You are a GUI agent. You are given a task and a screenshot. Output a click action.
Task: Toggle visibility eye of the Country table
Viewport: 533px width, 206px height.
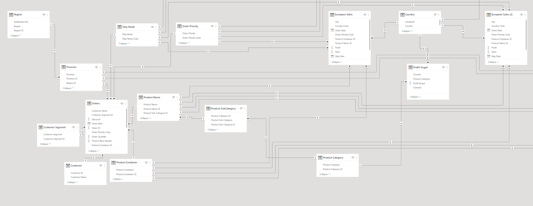pyautogui.click(x=435, y=15)
